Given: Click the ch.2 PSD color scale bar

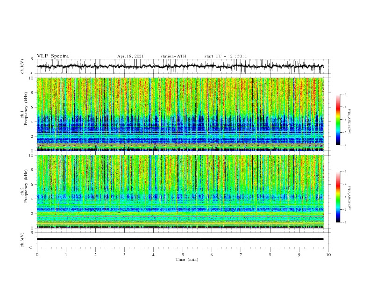Looking at the screenshot, I should [x=338, y=197].
